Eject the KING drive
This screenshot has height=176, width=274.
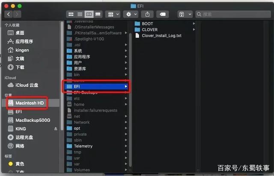click(x=56, y=129)
